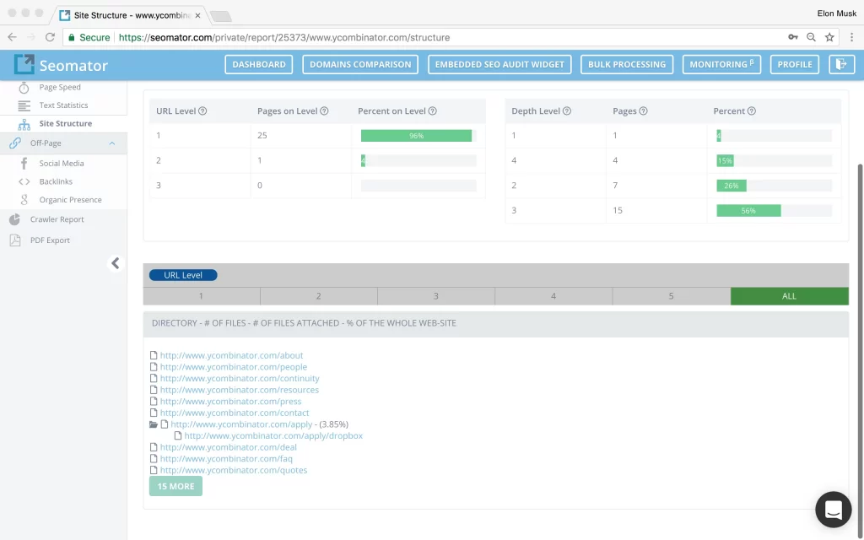Click the Pages column help icon
The width and height of the screenshot is (864, 540).
[x=643, y=111]
